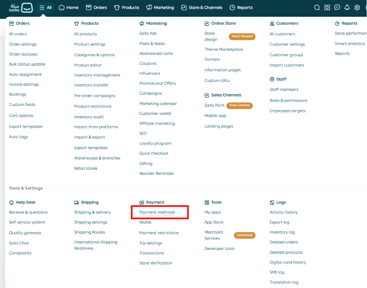The width and height of the screenshot is (367, 288).
Task: Open Inventory management
Action: click(x=97, y=75)
